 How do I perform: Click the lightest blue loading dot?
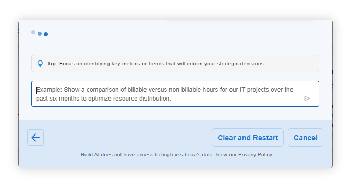[33, 32]
